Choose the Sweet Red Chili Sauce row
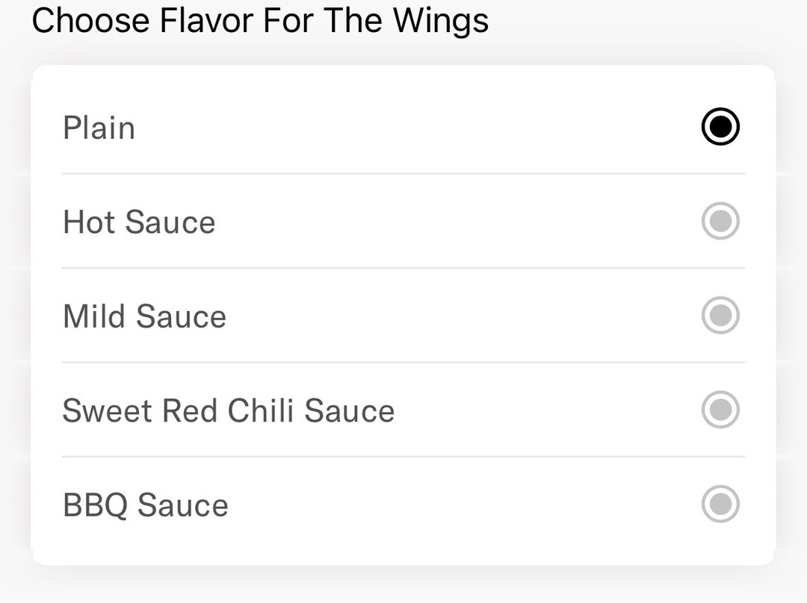Image resolution: width=807 pixels, height=603 pixels. pyautogui.click(x=403, y=410)
